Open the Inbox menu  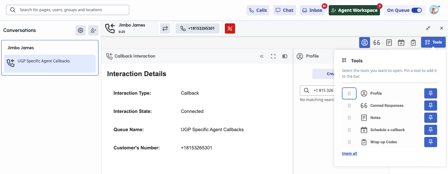[x=312, y=10]
